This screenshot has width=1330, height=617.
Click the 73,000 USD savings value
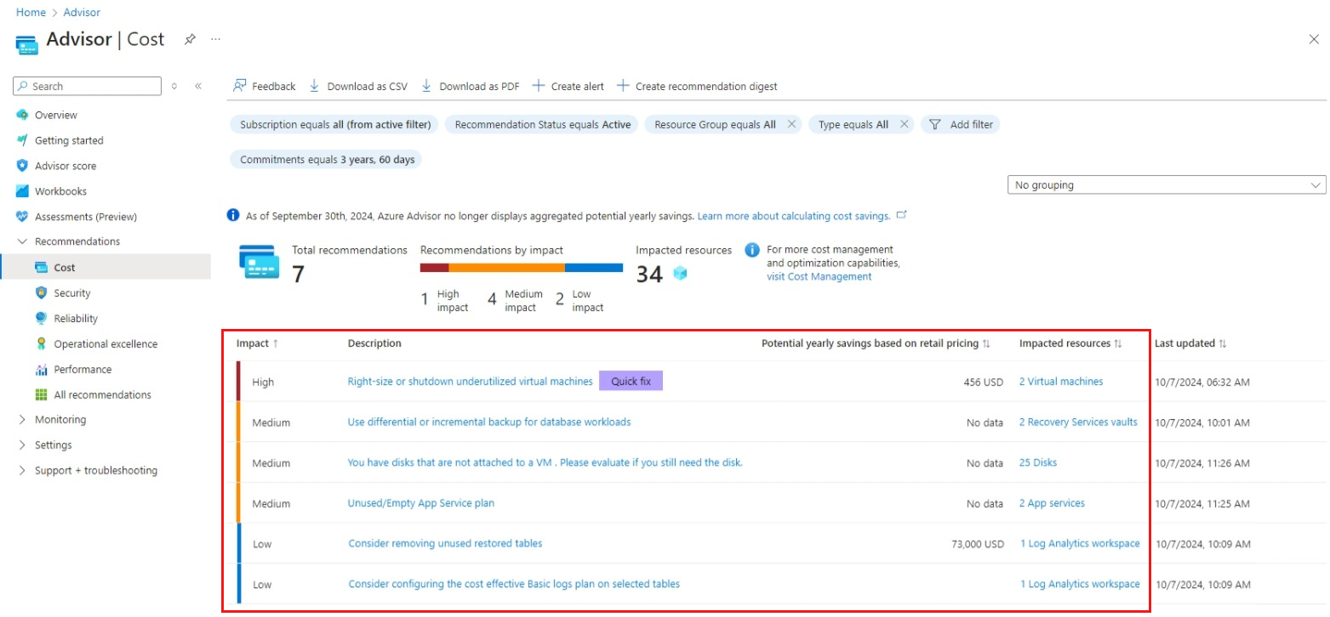[978, 544]
